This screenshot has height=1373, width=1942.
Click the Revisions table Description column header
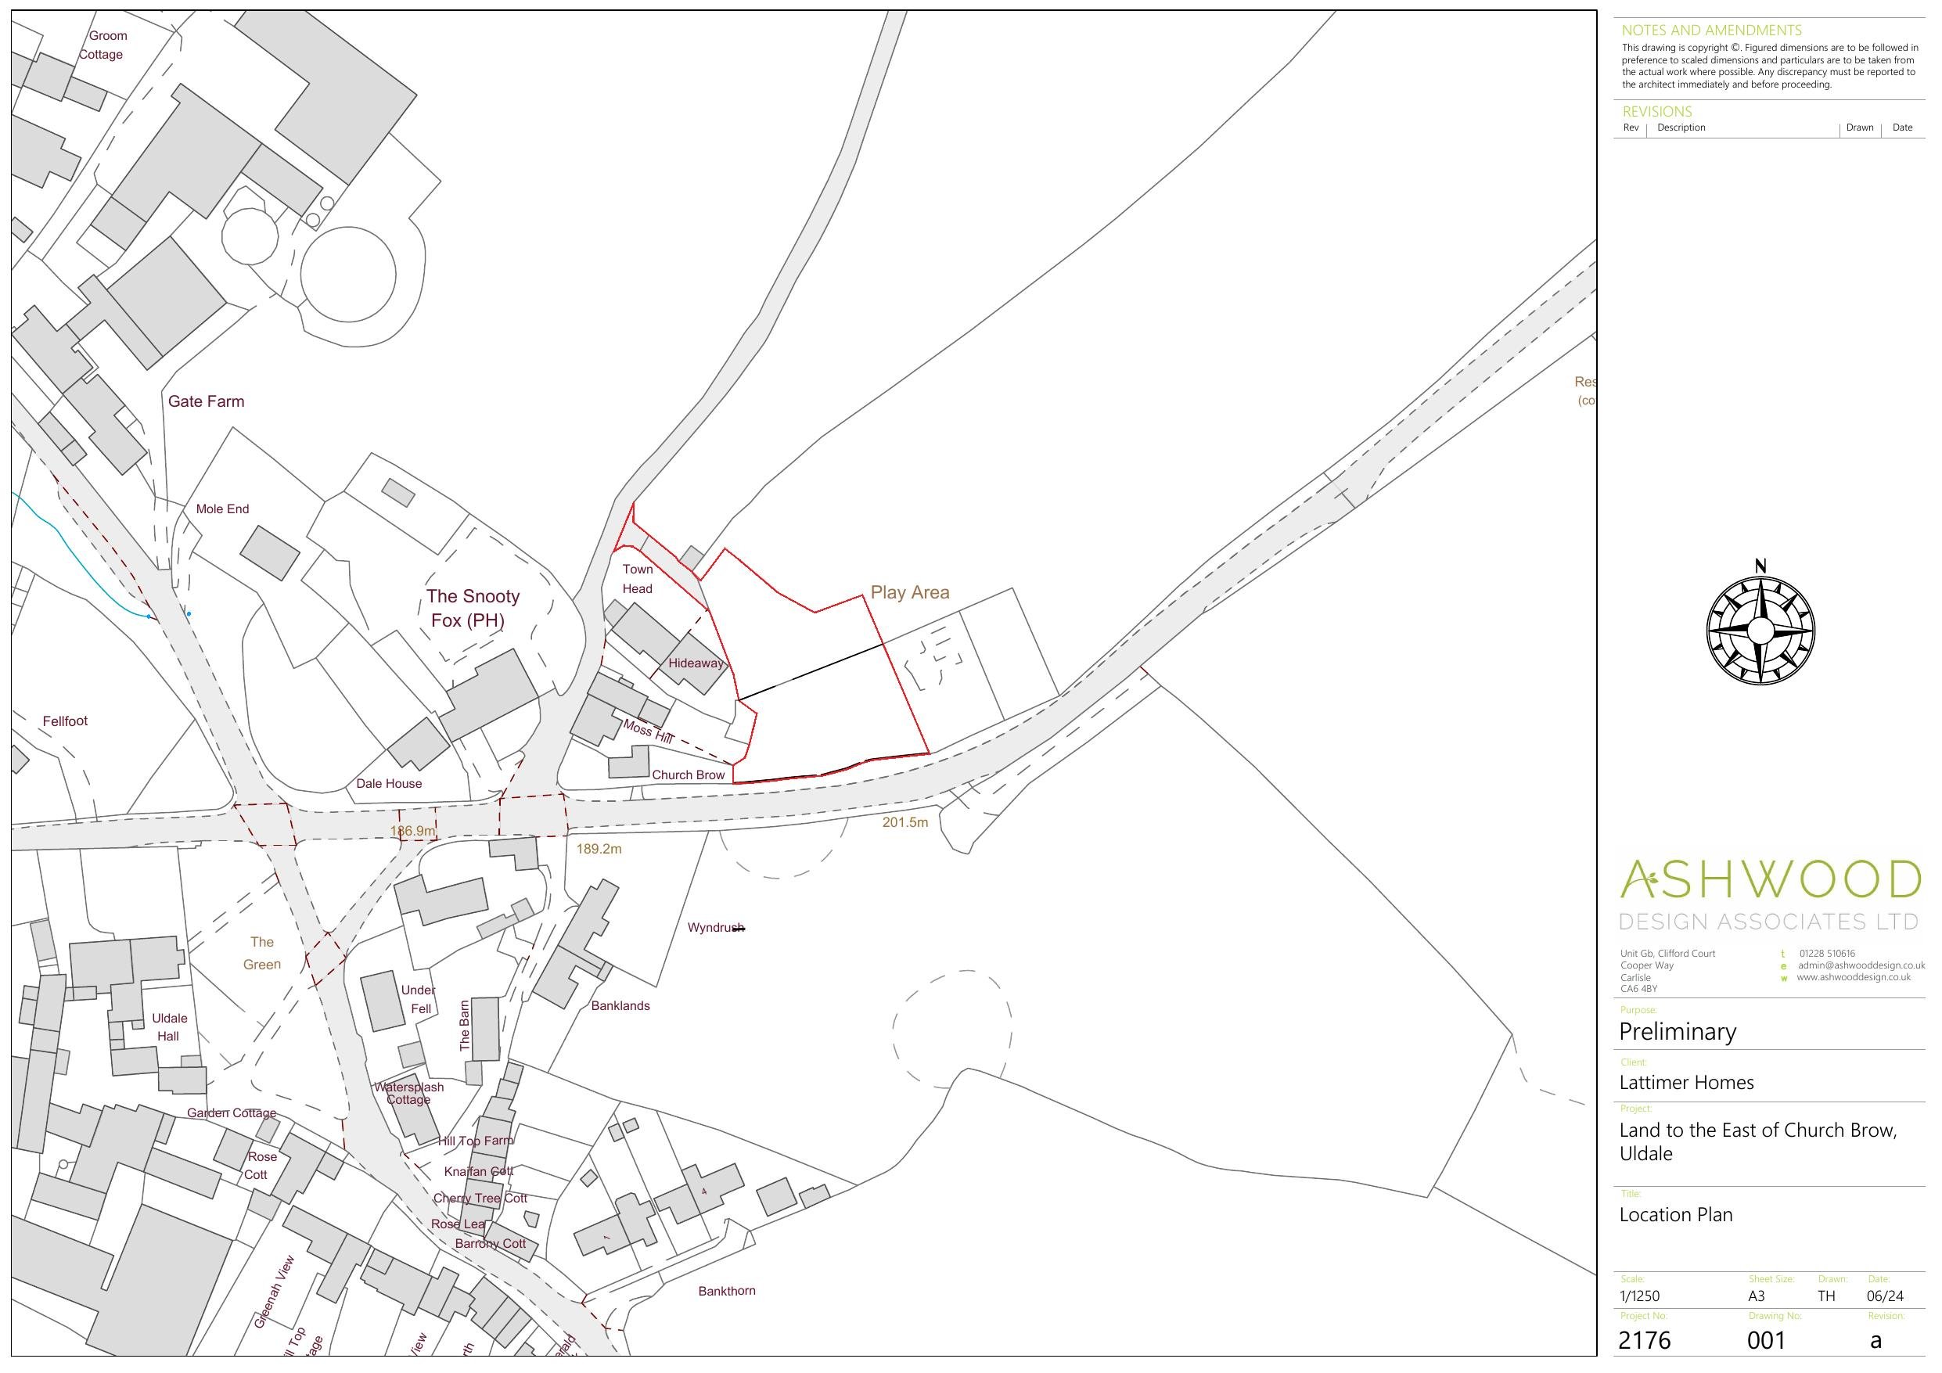1681,128
